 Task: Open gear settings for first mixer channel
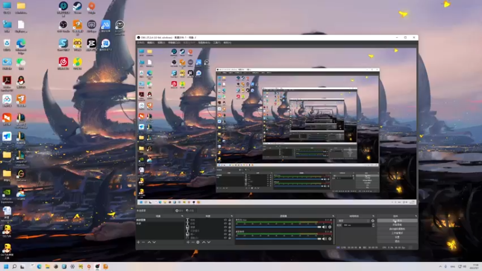[x=330, y=227]
